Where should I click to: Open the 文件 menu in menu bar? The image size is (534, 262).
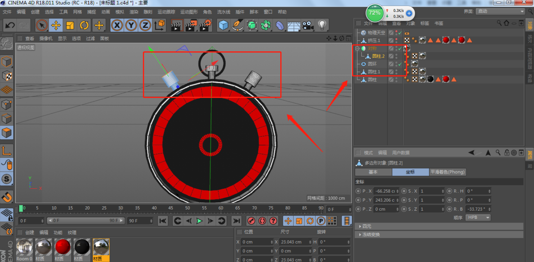point(7,12)
